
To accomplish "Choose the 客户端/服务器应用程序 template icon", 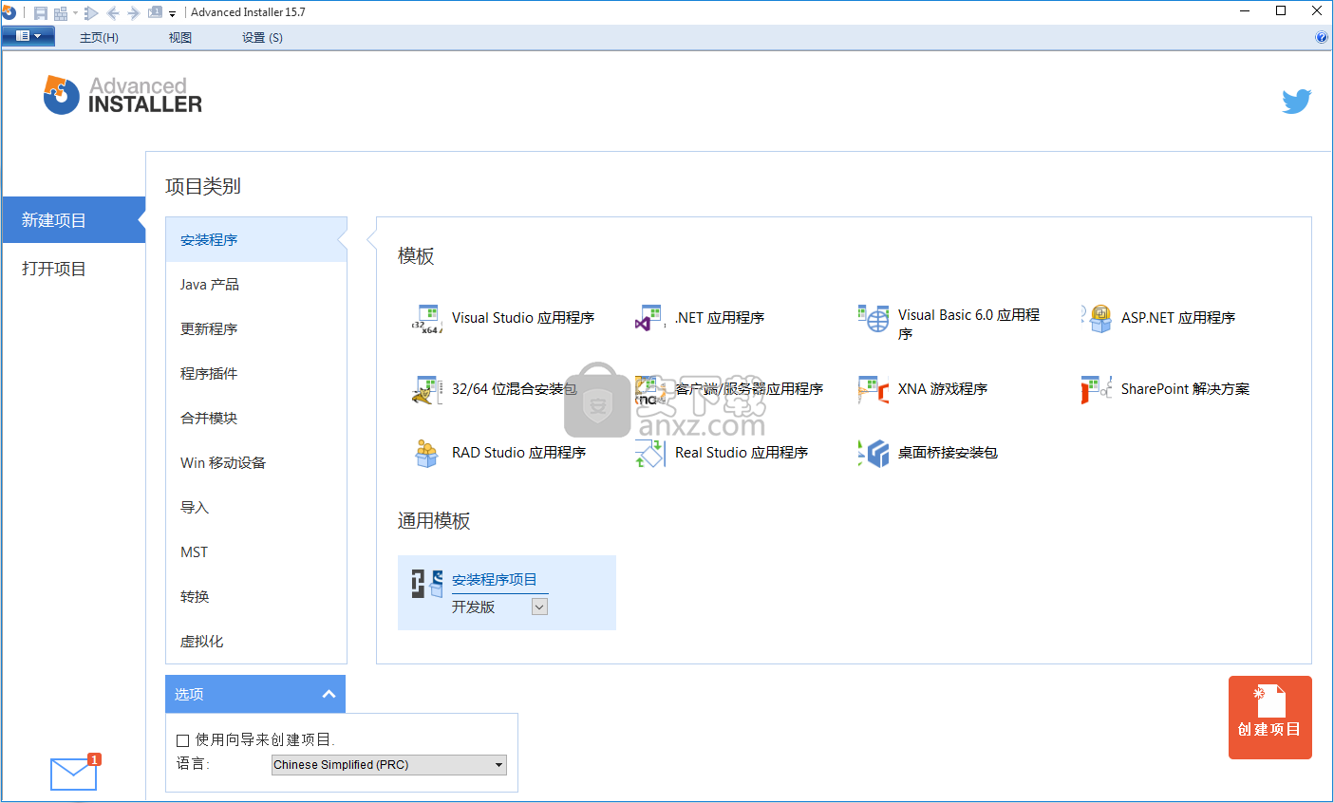I will tap(649, 389).
